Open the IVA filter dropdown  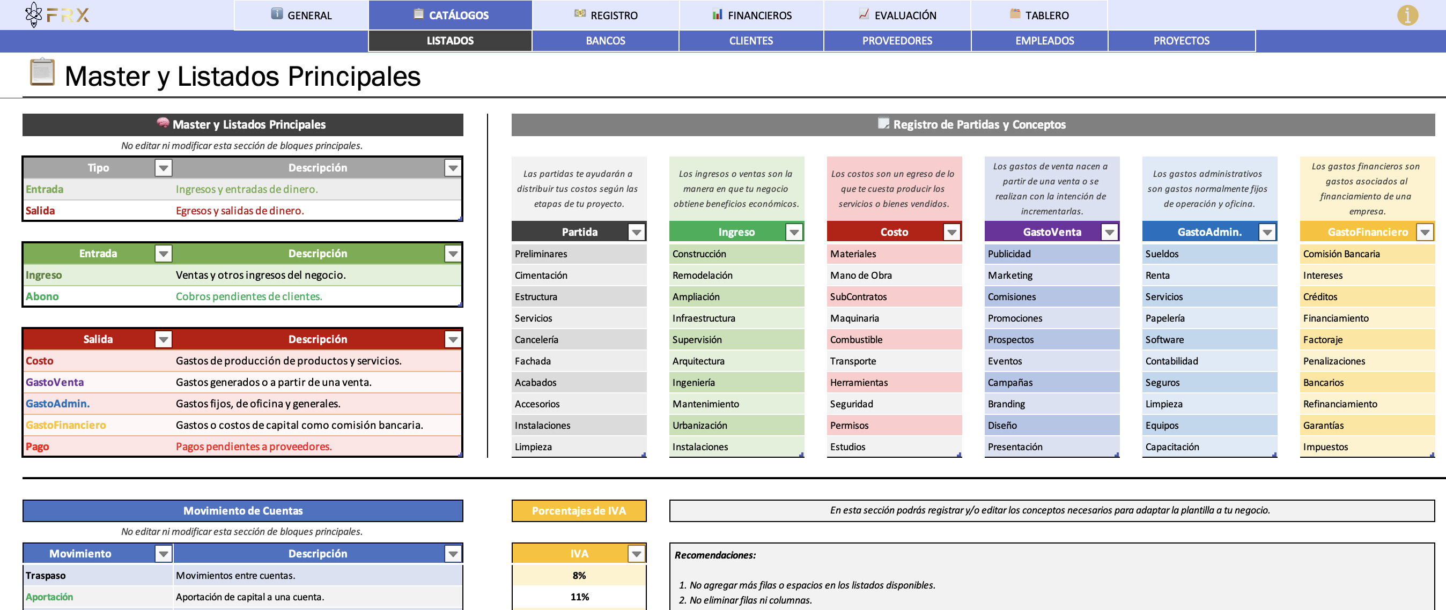[x=636, y=554]
